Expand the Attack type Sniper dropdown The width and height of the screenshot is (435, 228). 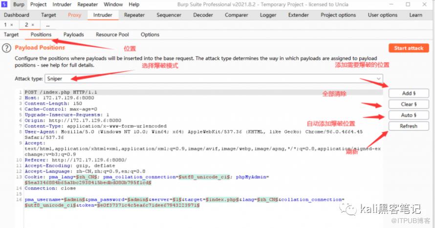coord(379,78)
